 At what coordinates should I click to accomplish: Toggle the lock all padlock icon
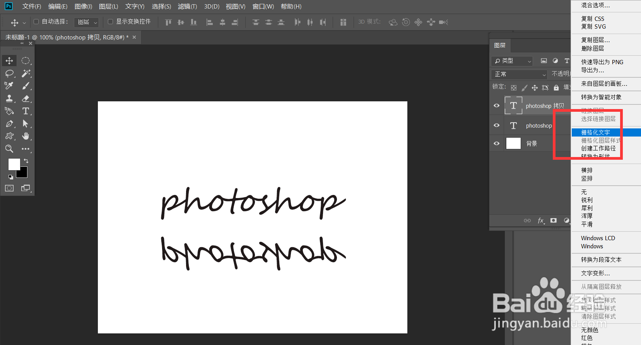point(556,88)
